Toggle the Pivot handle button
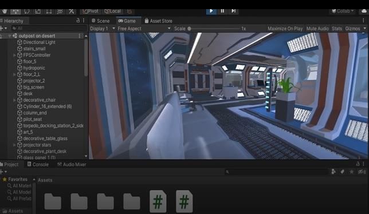This screenshot has width=369, height=214. tap(91, 11)
